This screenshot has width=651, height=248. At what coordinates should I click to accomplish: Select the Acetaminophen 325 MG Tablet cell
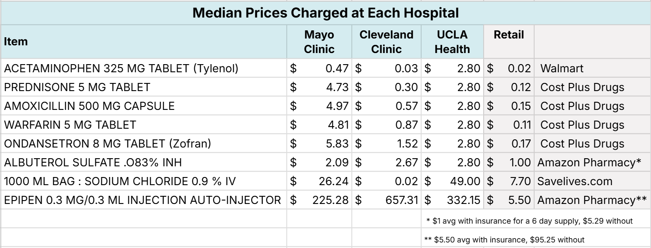121,68
